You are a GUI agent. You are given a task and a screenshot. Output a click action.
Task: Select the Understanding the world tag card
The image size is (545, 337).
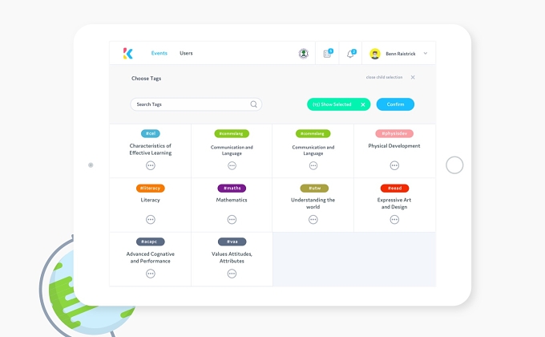(313, 205)
